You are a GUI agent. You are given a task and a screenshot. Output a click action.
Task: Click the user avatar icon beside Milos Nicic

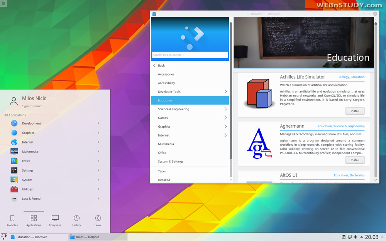pos(14,101)
